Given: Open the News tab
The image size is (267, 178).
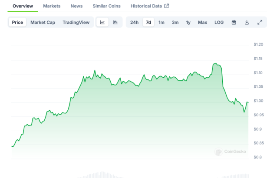Looking at the screenshot, I should point(76,6).
